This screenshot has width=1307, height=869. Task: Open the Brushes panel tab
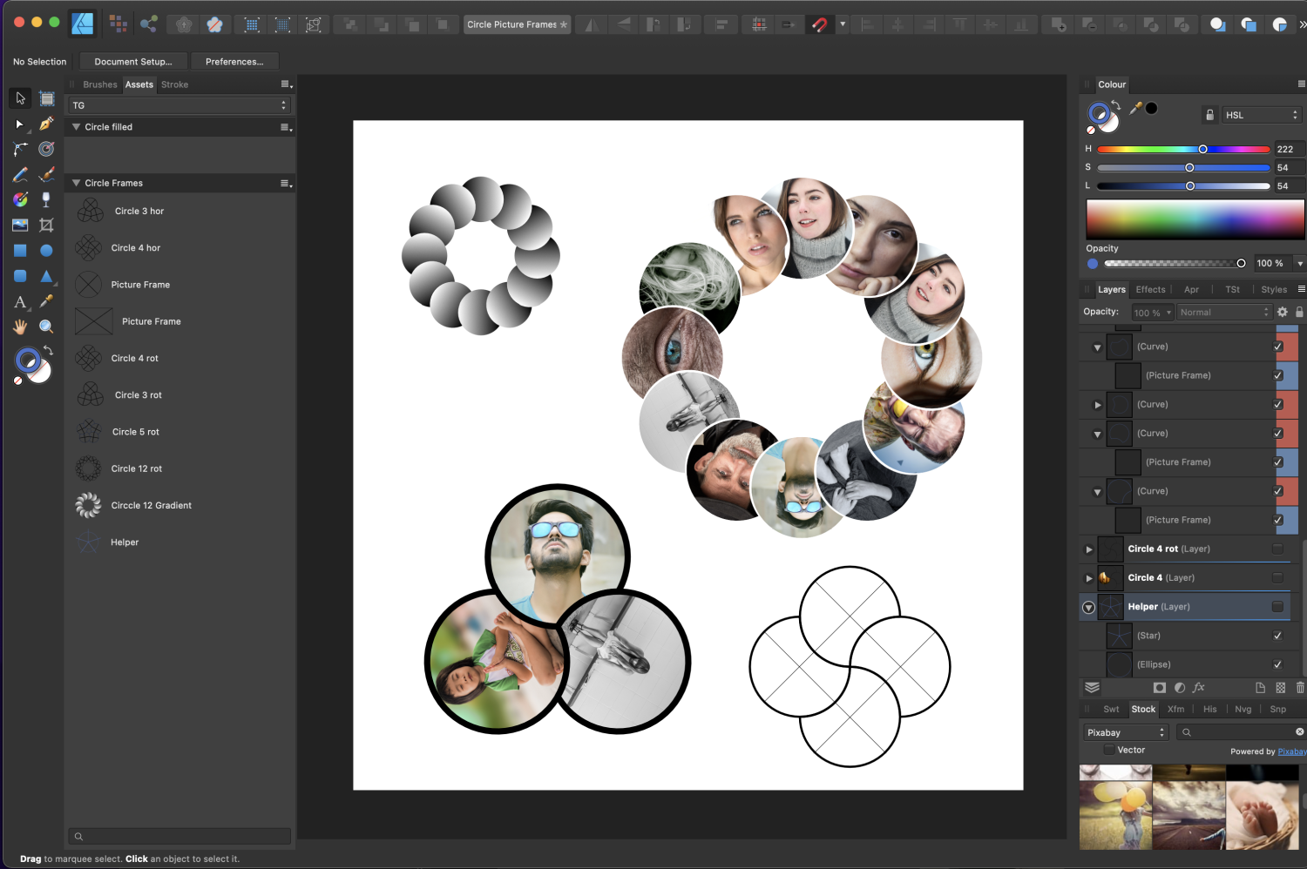pos(99,84)
